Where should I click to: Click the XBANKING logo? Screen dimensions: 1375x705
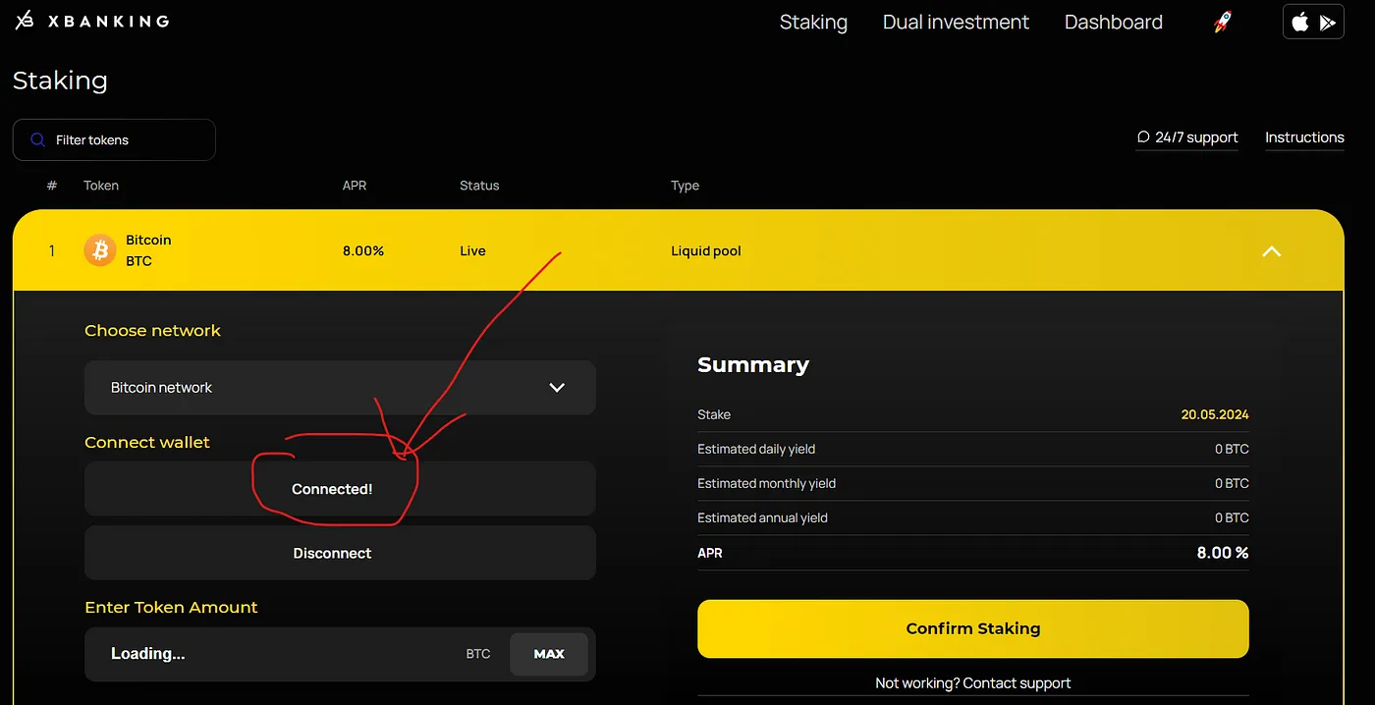click(92, 21)
